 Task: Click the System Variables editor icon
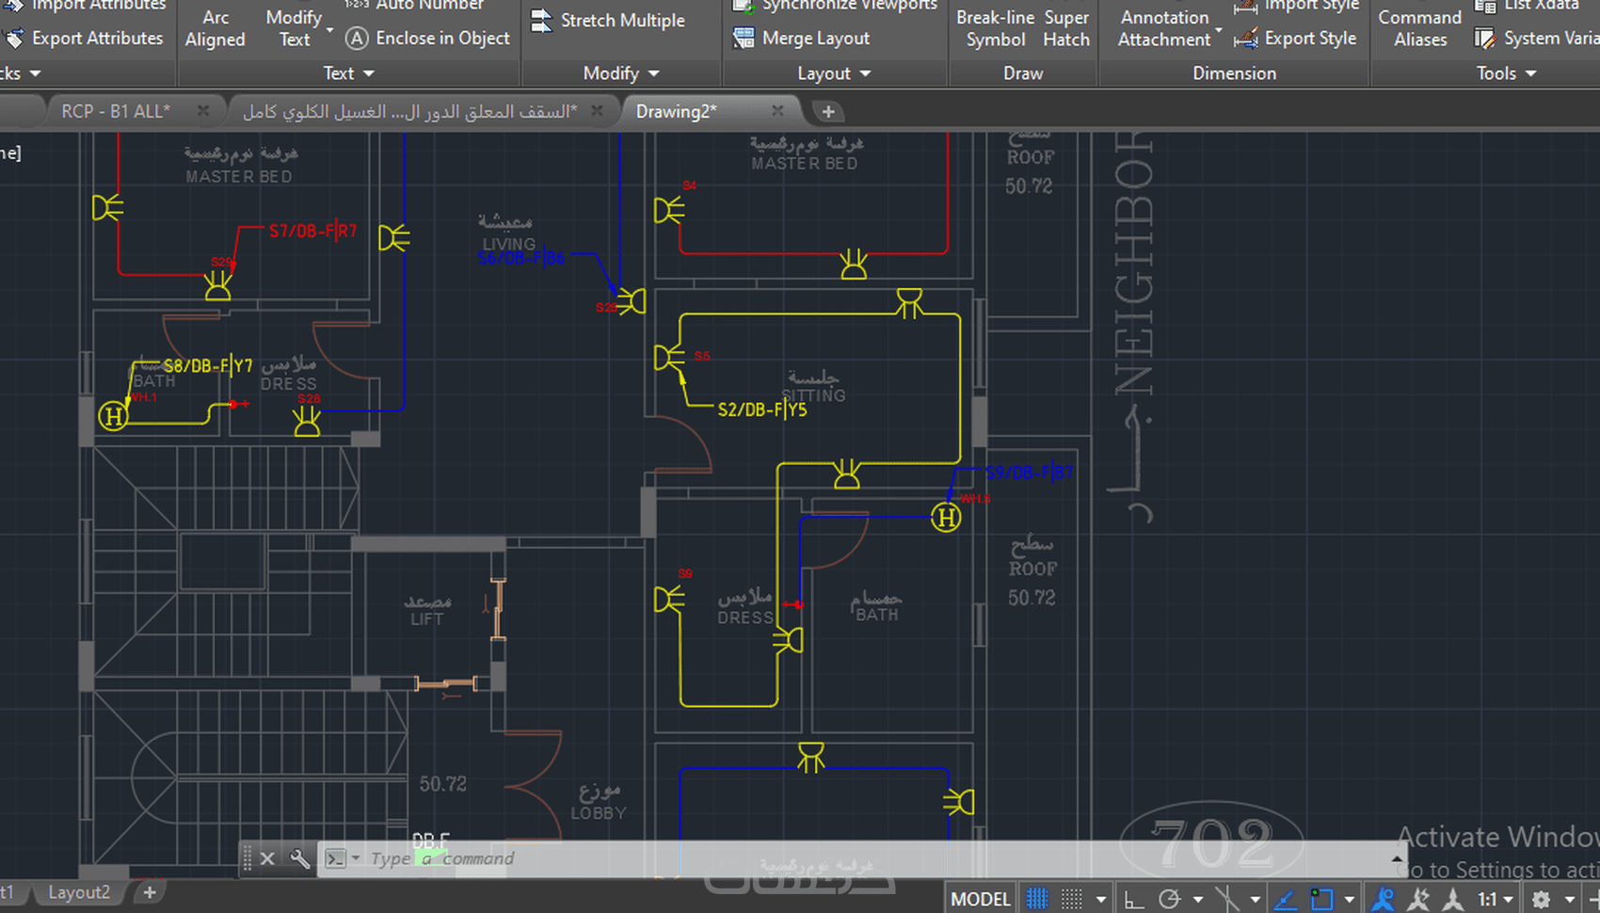[1485, 39]
